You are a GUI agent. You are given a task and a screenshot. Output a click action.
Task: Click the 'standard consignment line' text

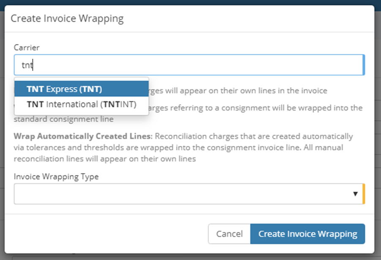click(x=64, y=119)
